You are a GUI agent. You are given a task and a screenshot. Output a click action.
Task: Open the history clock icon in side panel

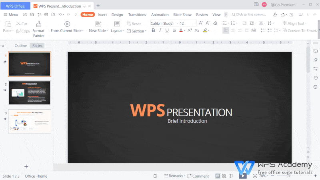pos(316,78)
